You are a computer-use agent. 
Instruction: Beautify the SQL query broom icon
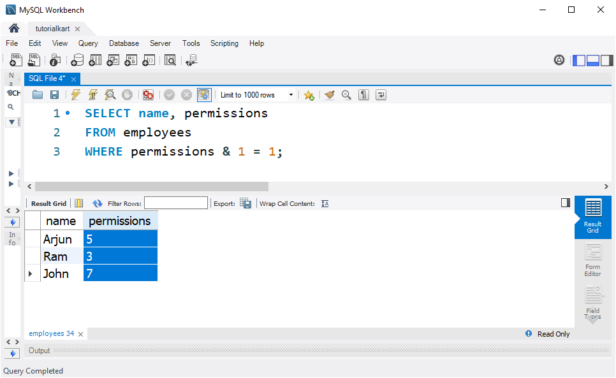330,94
